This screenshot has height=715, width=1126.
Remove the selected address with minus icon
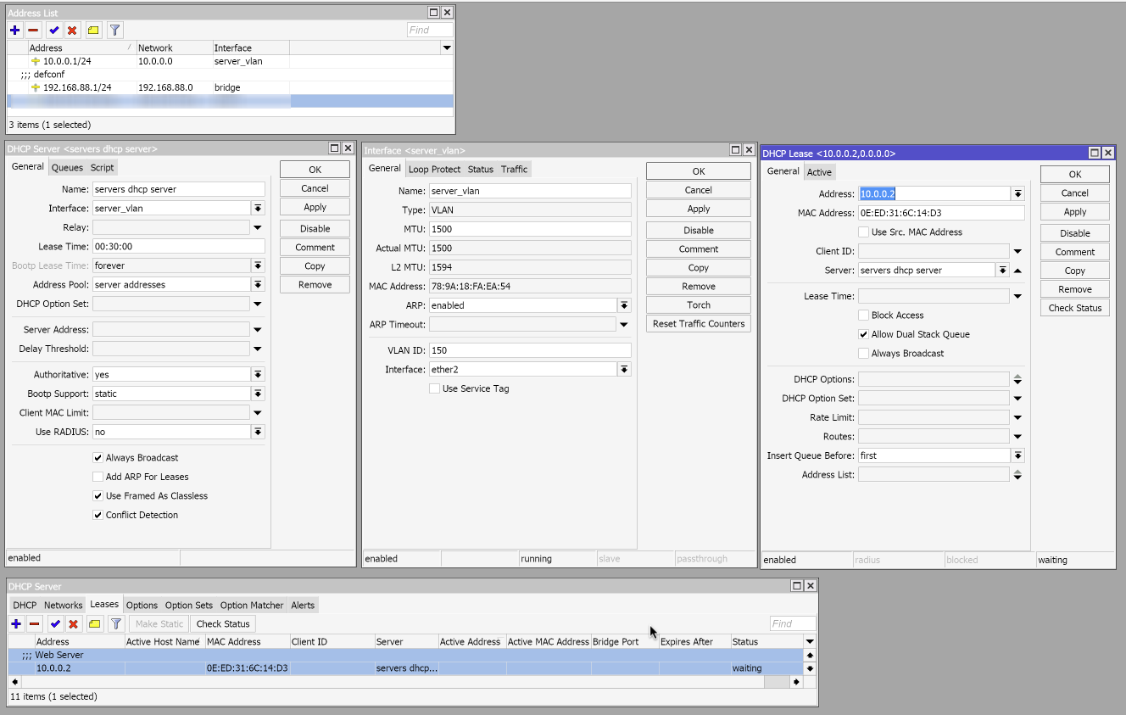point(35,30)
